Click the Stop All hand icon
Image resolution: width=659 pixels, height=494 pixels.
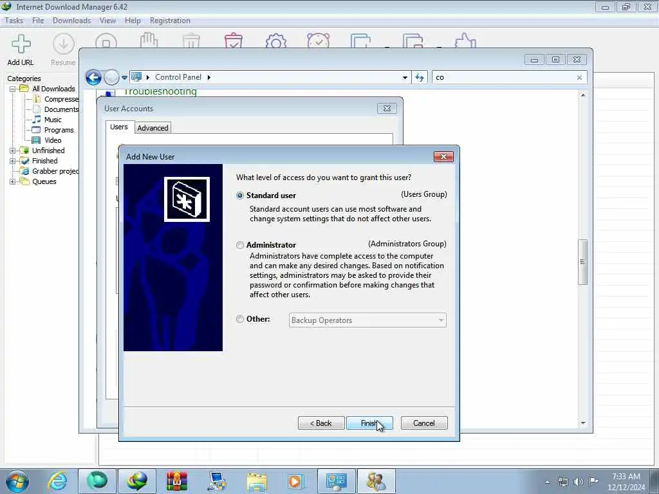point(149,41)
